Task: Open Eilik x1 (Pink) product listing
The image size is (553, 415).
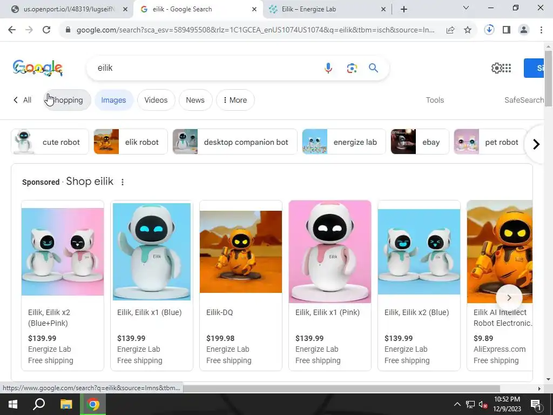Action: pos(330,285)
